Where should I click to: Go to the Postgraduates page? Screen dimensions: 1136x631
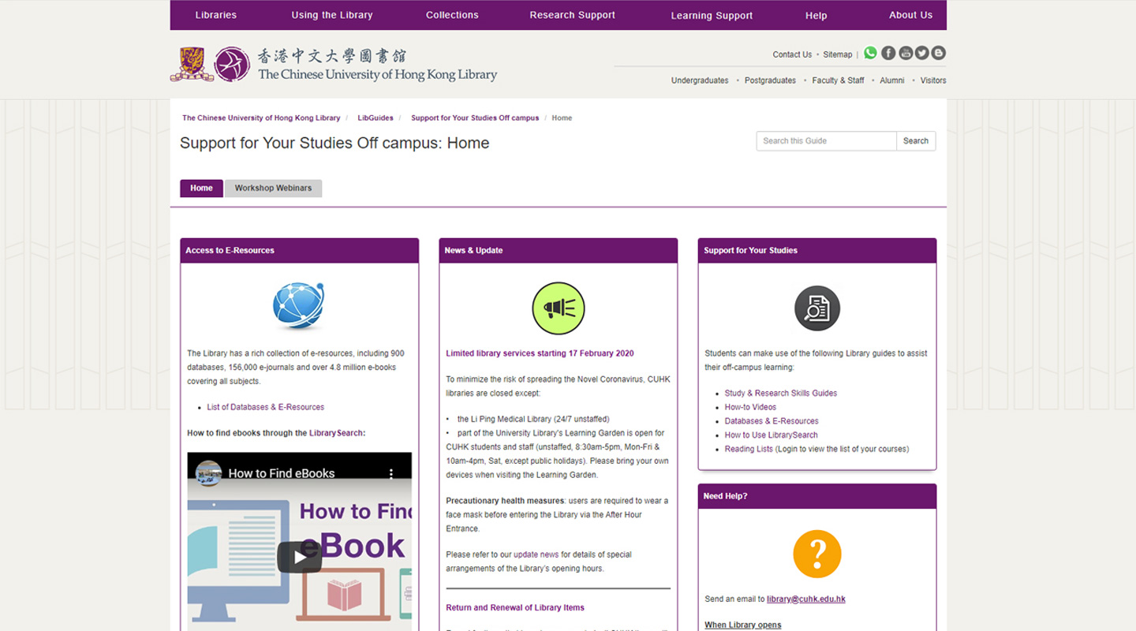pyautogui.click(x=770, y=80)
